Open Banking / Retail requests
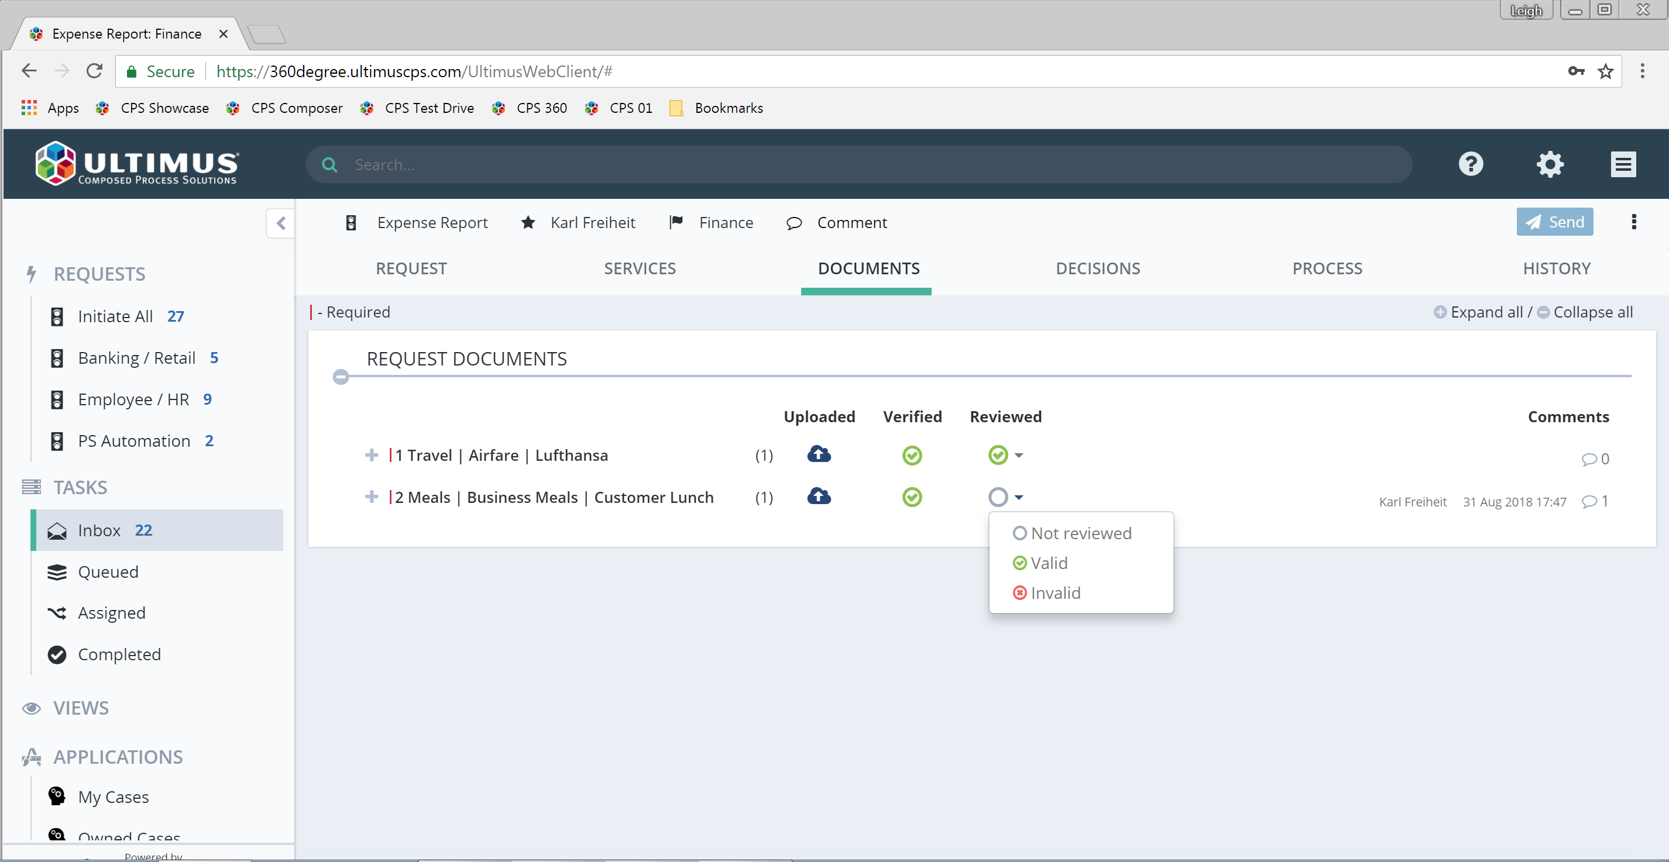 pyautogui.click(x=136, y=358)
